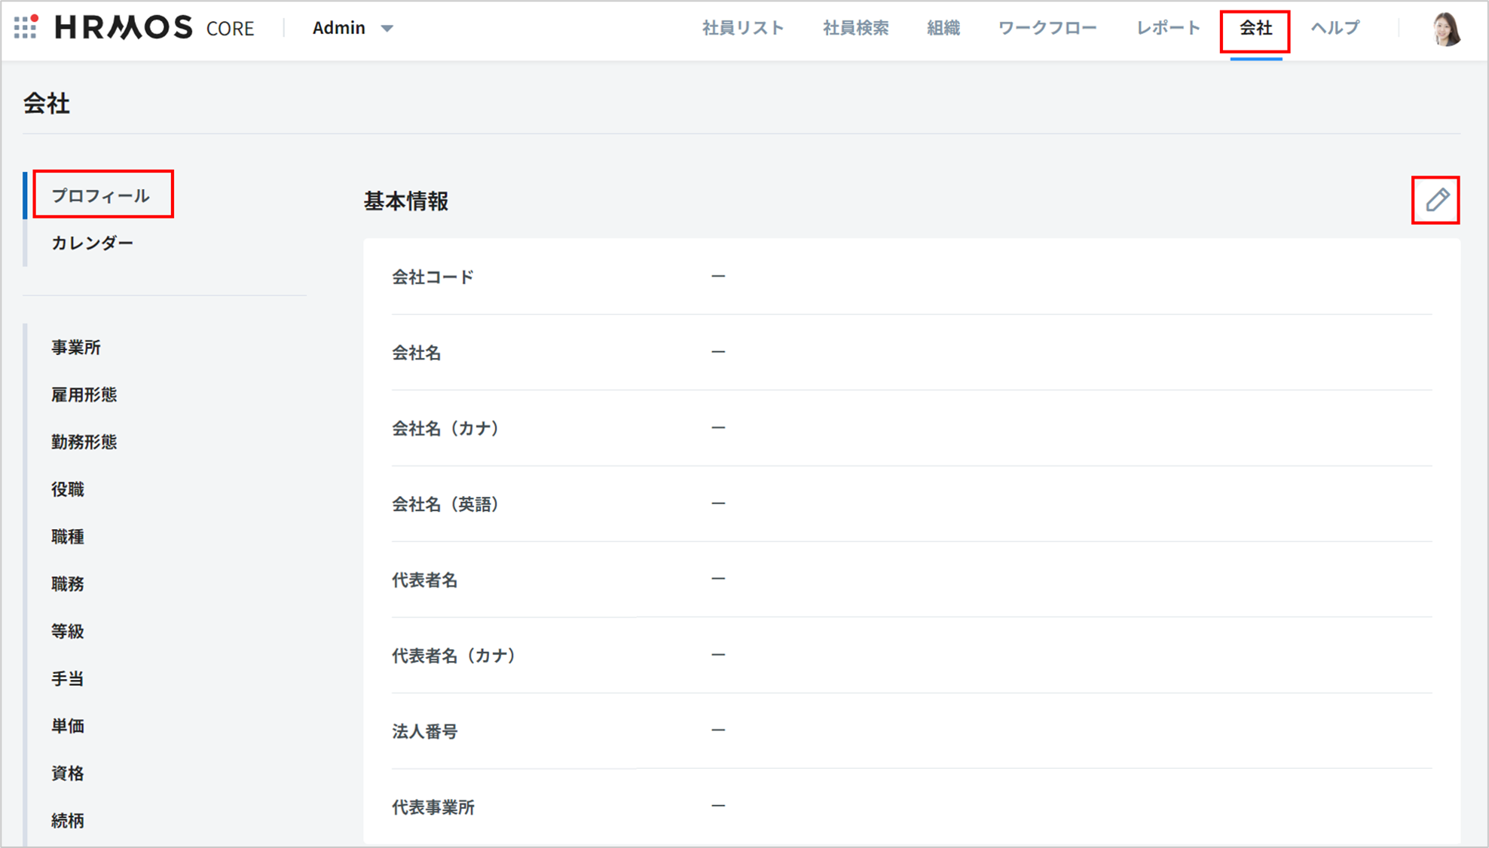The image size is (1489, 848).
Task: Go to 雇用形態 in sidebar
Action: coord(84,395)
